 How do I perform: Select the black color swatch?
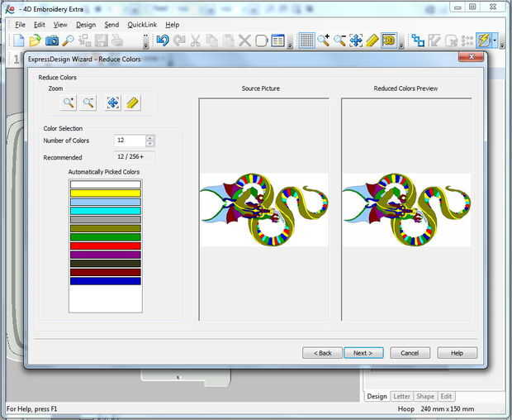tap(106, 264)
